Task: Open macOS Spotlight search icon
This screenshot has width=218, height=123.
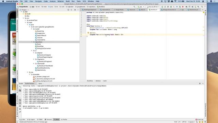Action: pos(207,1)
